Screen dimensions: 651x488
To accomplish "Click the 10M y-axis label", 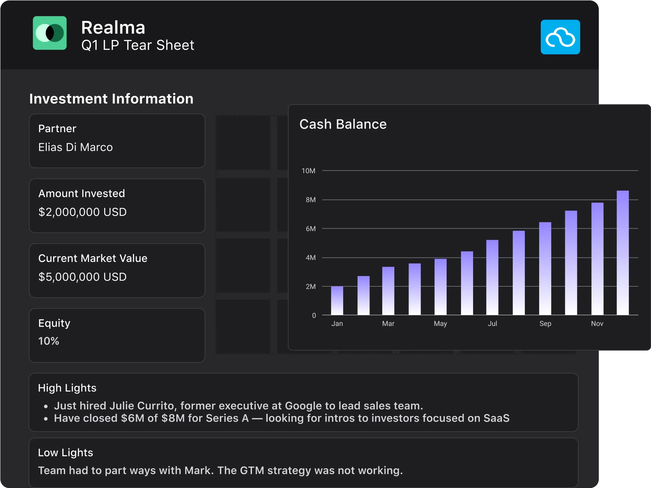I will pos(308,171).
